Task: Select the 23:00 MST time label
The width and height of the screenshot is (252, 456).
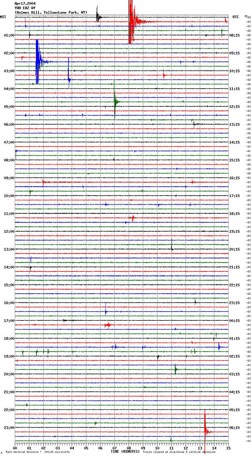Action: pos(9,428)
